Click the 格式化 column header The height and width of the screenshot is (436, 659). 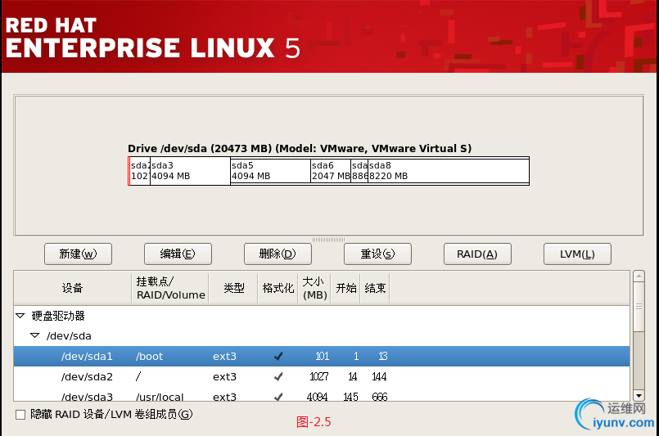pyautogui.click(x=278, y=288)
